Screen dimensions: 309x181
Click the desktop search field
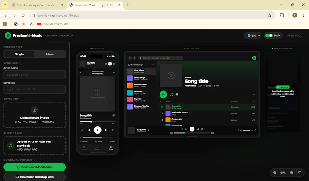[x=161, y=58]
